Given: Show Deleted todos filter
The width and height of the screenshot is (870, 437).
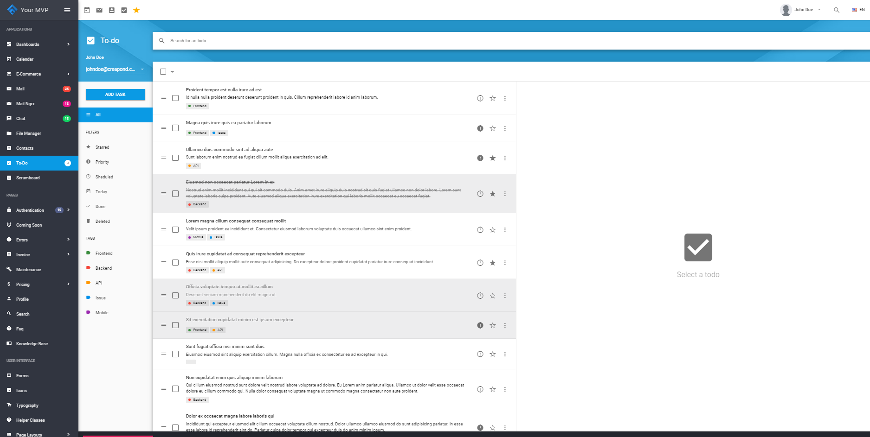Looking at the screenshot, I should point(116,222).
